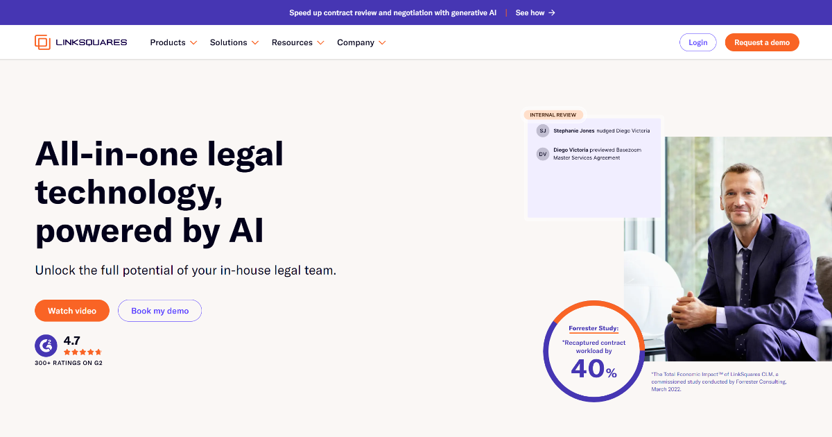The height and width of the screenshot is (437, 832).
Task: Click the Login button
Action: tap(697, 42)
